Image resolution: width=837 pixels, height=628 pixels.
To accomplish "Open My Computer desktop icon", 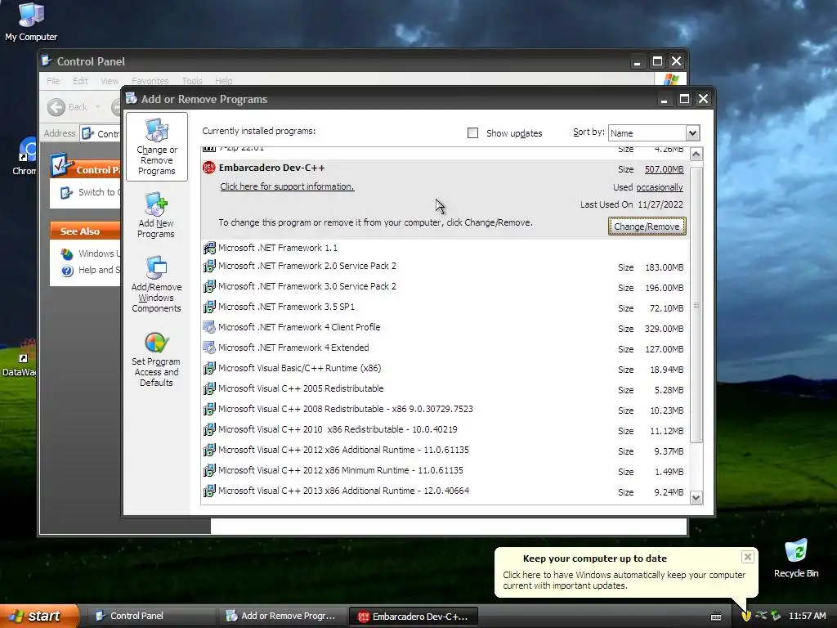I will 31,22.
